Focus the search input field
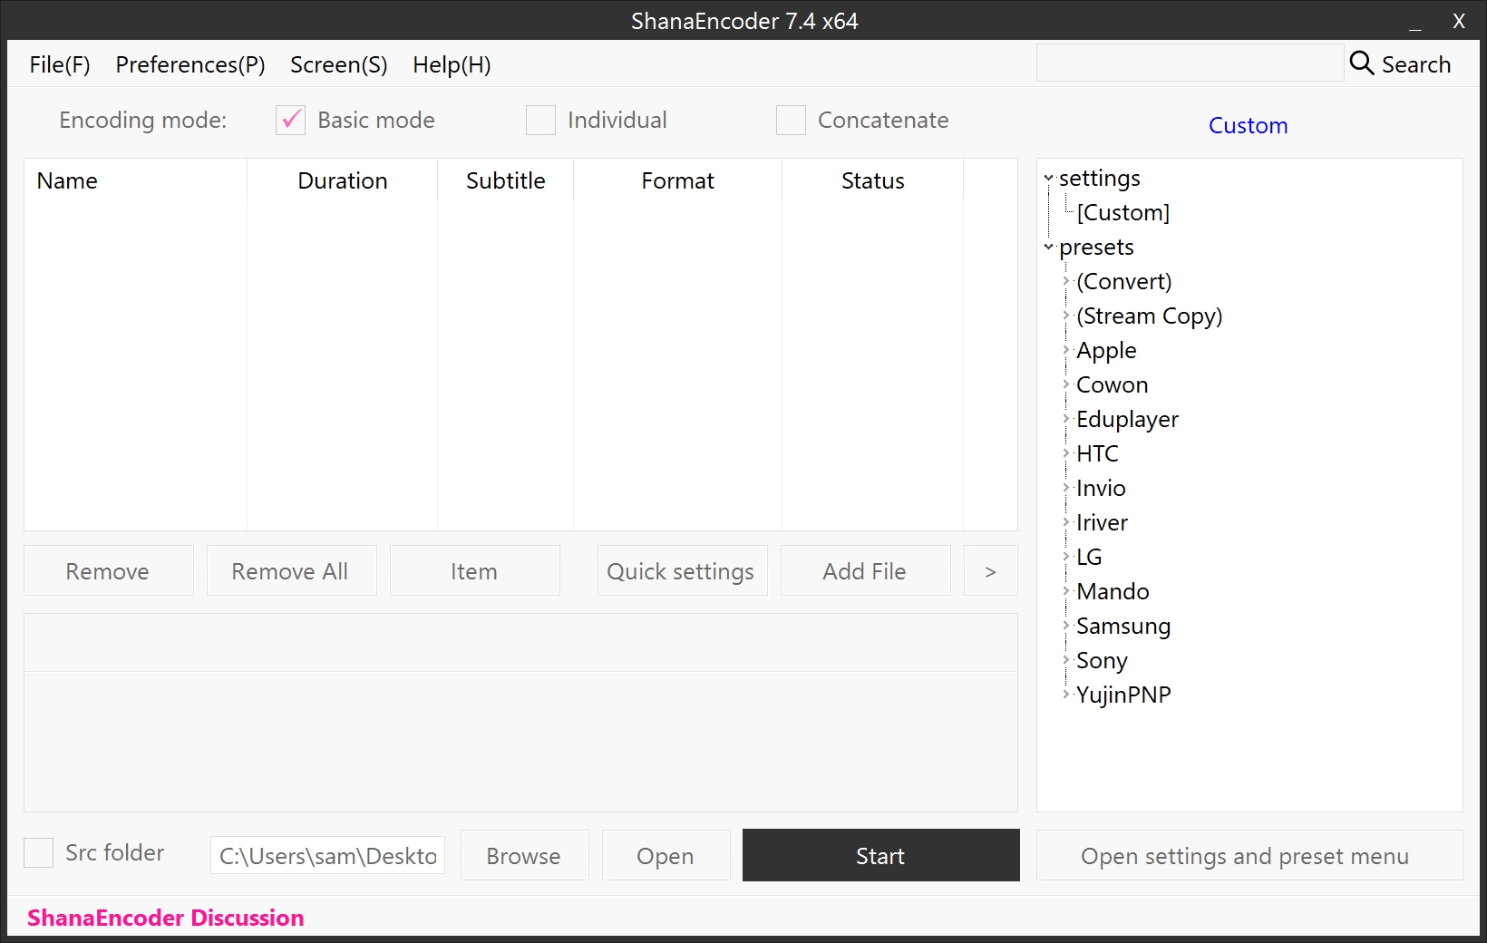Screen dimensions: 1487x943 coord(1191,63)
